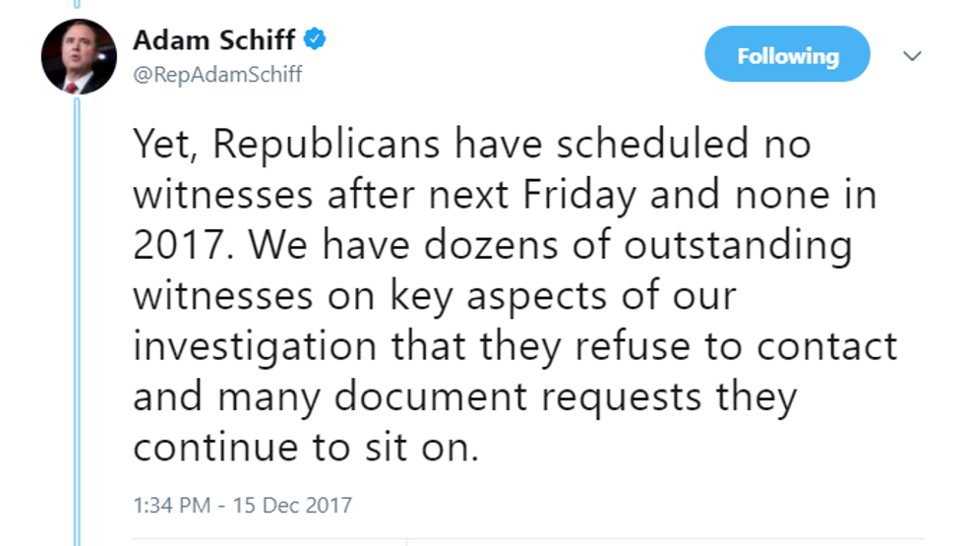The height and width of the screenshot is (546, 964).
Task: Open the 1:34 PM - 15 Dec 2017 timestamp
Action: [x=243, y=506]
